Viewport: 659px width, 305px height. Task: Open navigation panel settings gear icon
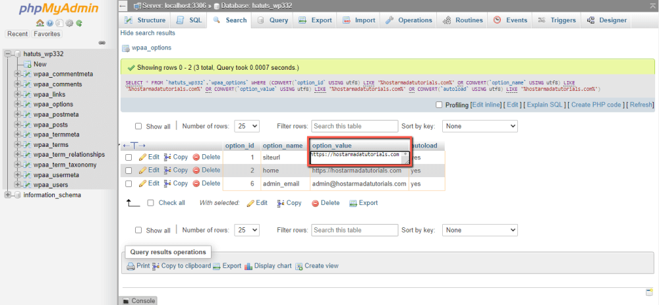click(x=69, y=23)
